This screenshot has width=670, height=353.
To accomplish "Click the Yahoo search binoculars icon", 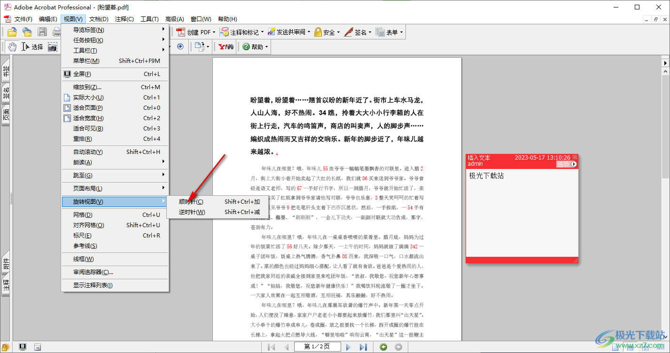I will (226, 46).
